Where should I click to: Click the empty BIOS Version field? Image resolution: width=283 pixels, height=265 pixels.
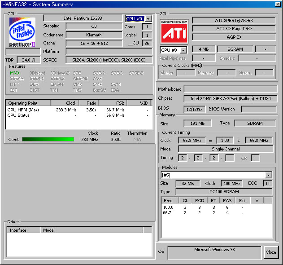(259, 109)
